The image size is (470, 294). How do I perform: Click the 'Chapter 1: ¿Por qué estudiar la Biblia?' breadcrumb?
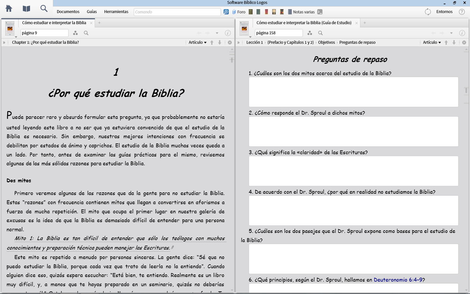45,42
